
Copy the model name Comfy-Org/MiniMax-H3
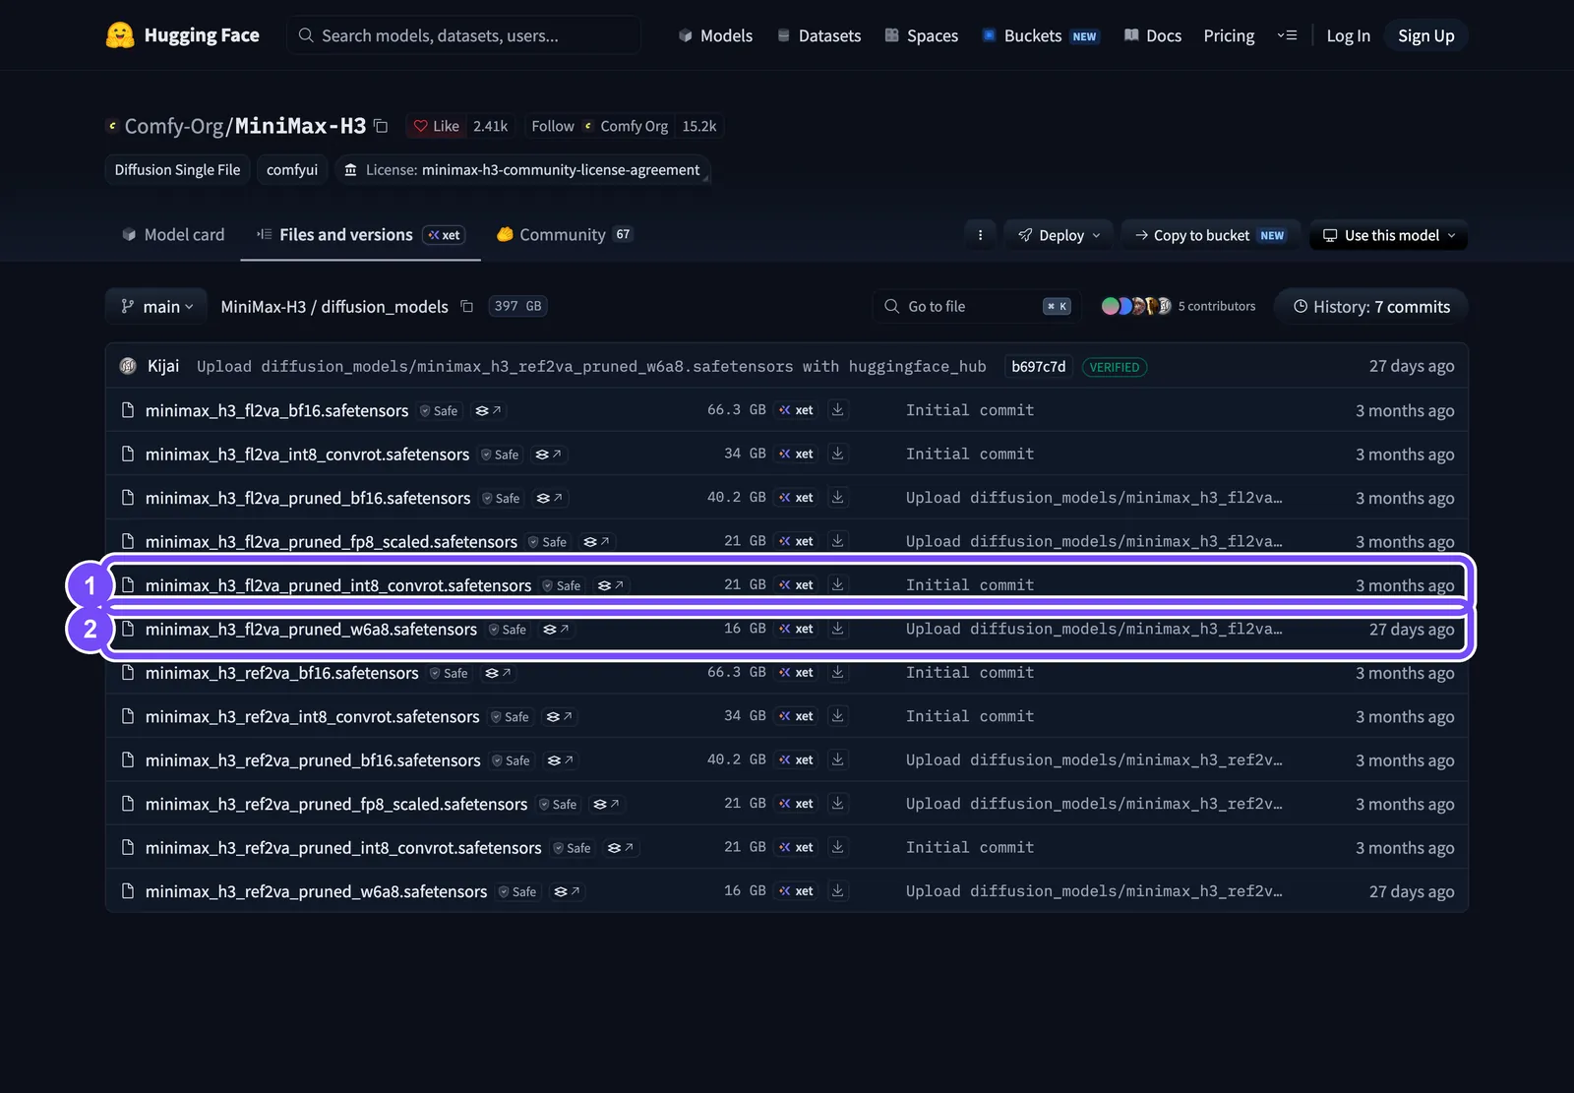381,126
